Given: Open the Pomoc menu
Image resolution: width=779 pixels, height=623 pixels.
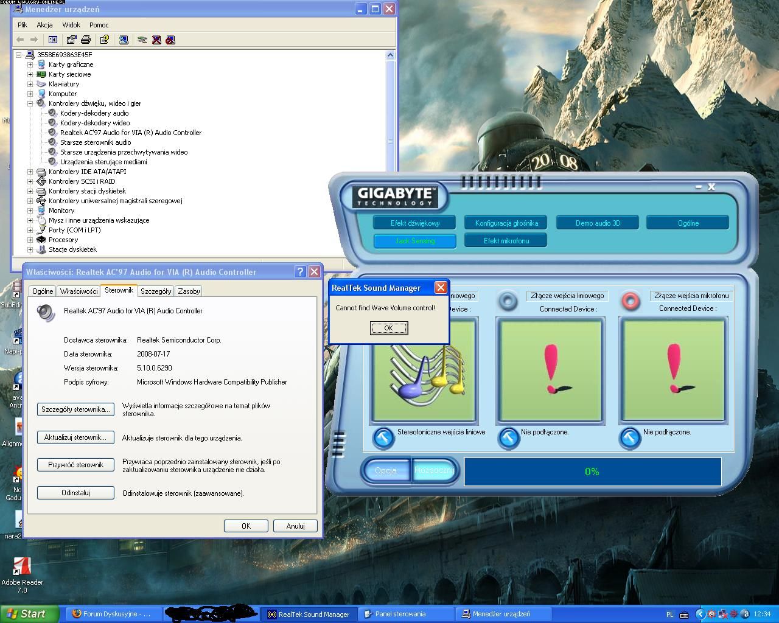Looking at the screenshot, I should 99,25.
